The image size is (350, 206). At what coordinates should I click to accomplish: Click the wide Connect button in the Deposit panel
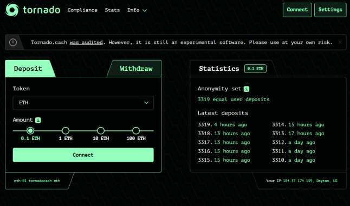(x=83, y=155)
